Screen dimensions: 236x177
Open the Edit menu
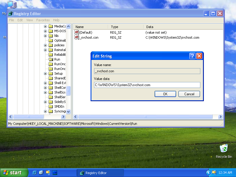pyautogui.click(x=20, y=20)
